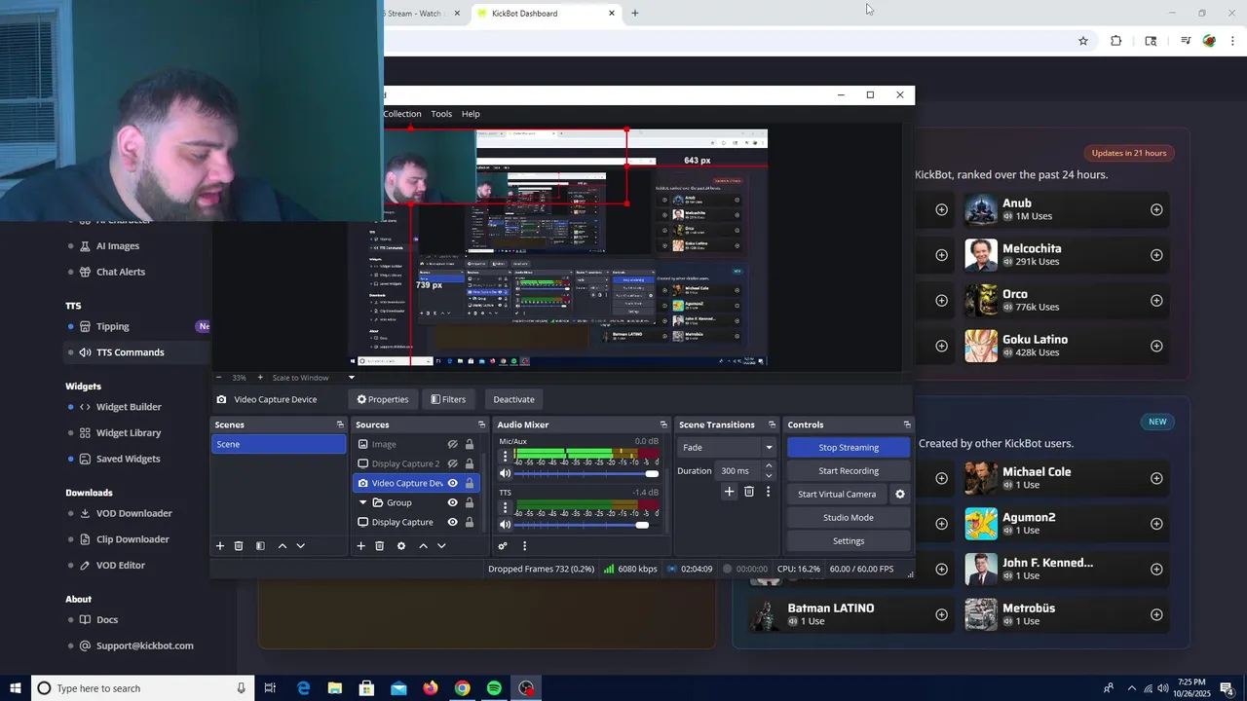Pop out the Scene Transitions dock
Screen dimensions: 1247x701
point(772,424)
